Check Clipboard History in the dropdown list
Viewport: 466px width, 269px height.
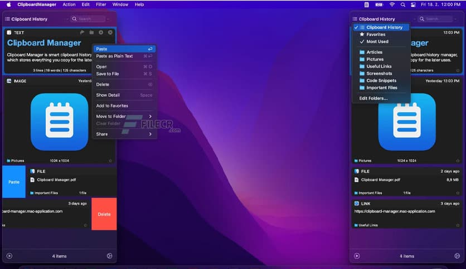(x=381, y=27)
